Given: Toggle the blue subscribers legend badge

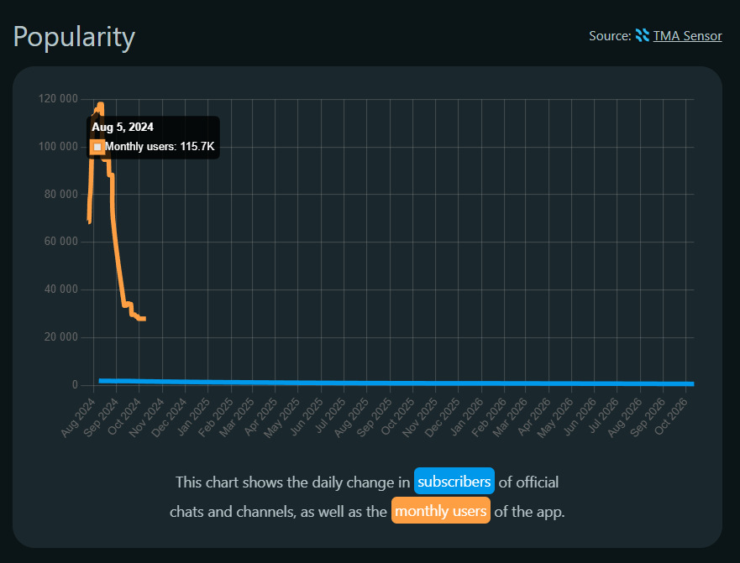Looking at the screenshot, I should [x=454, y=481].
